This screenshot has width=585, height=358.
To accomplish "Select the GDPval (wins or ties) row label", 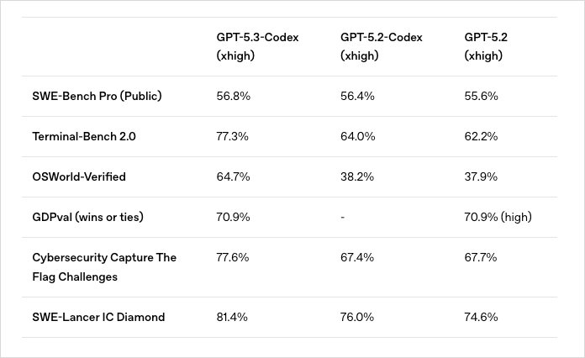I will (x=87, y=217).
